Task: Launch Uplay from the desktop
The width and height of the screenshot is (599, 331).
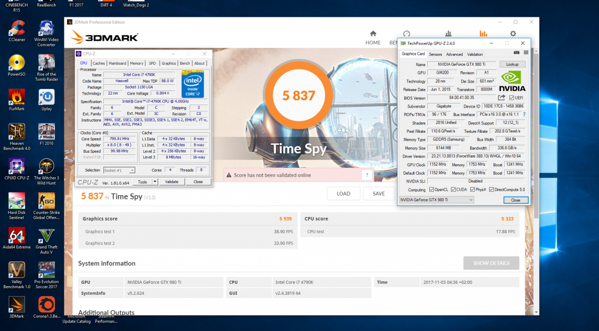Action: pos(46,100)
